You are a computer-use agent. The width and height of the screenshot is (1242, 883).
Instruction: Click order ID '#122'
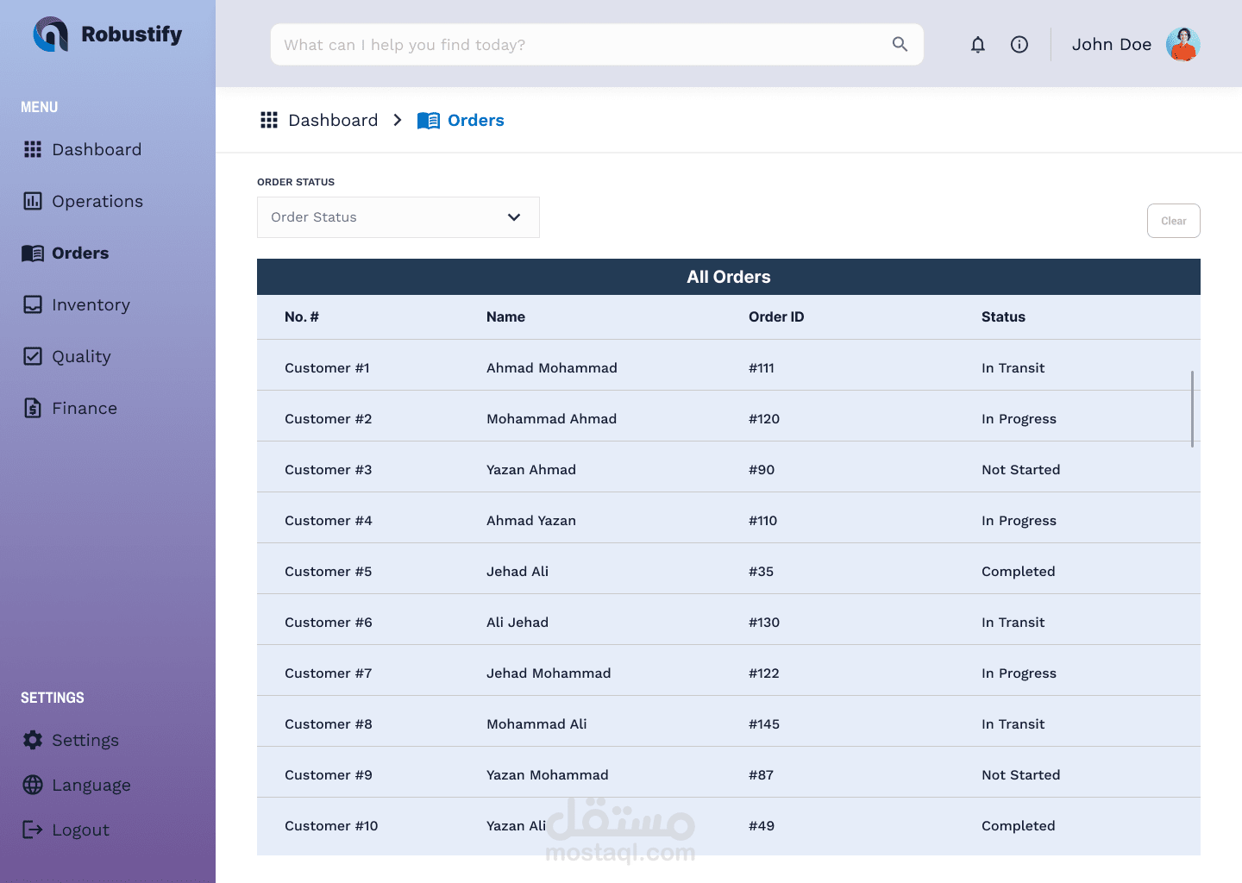point(764,673)
